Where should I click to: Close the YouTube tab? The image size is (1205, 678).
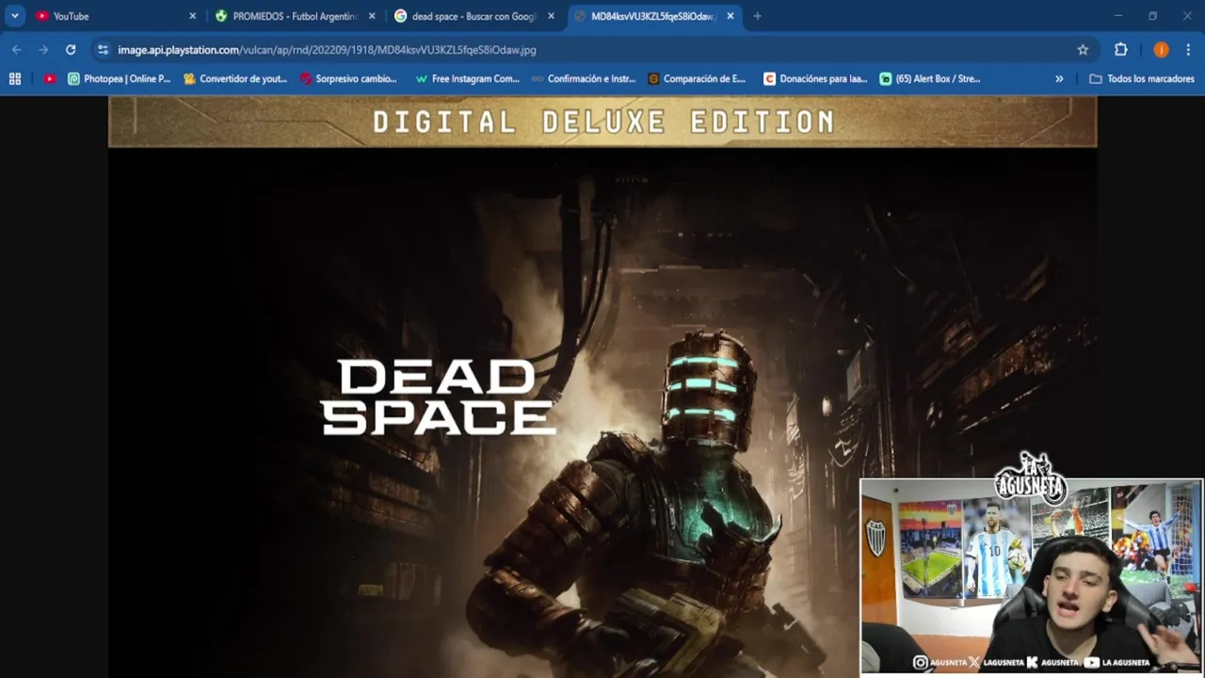click(x=192, y=16)
